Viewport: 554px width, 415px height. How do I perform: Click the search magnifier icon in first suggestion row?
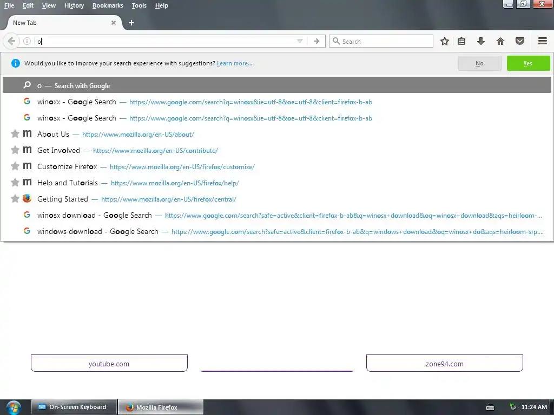(27, 85)
